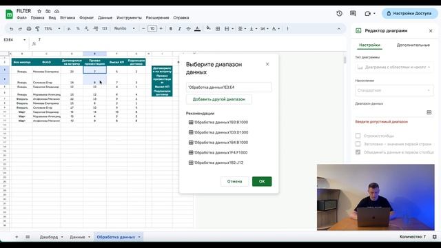Viewport: 441px width, 248px height.
Task: Click Добавить другой диапазон button
Action: click(219, 99)
